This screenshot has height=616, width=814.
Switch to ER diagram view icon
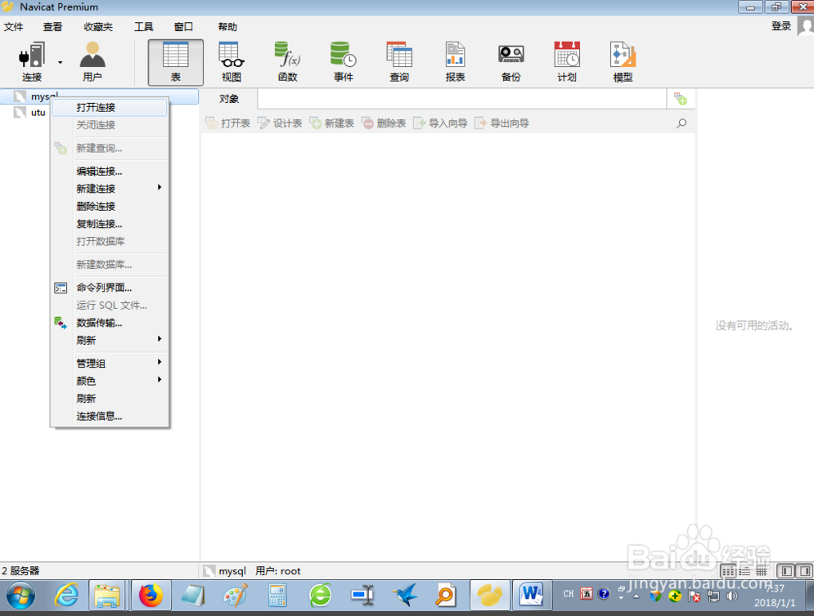click(762, 571)
